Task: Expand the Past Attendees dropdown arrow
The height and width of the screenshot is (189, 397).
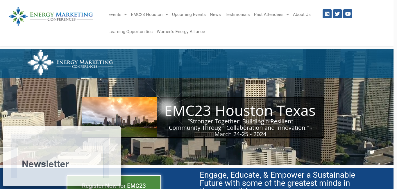Action: click(287, 15)
